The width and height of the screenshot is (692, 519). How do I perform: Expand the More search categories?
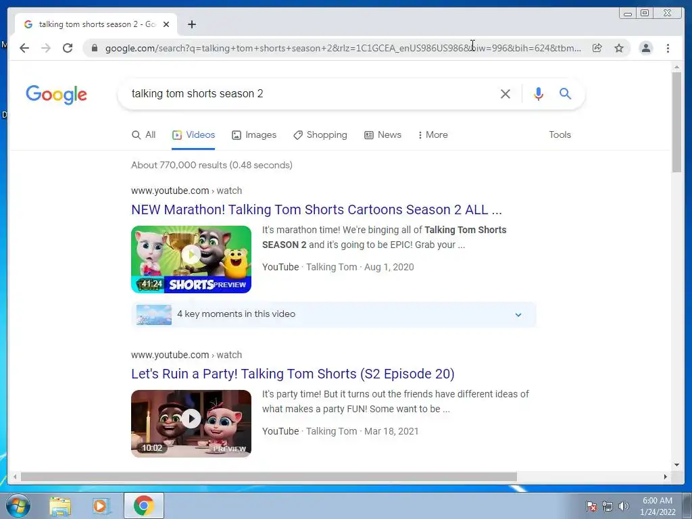pyautogui.click(x=433, y=134)
